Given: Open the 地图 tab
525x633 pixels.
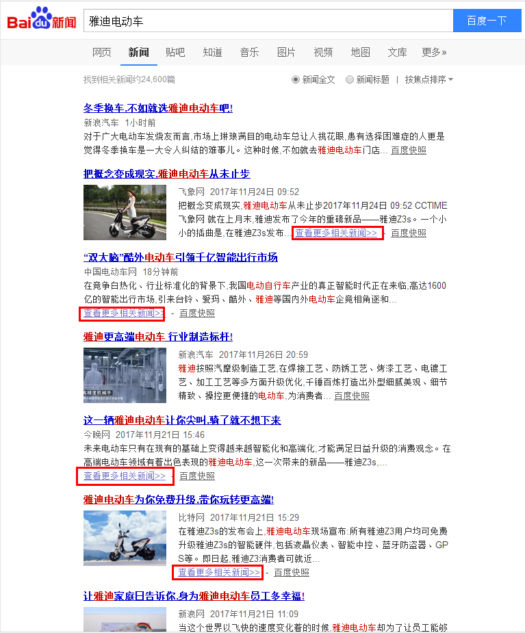Looking at the screenshot, I should tap(360, 52).
